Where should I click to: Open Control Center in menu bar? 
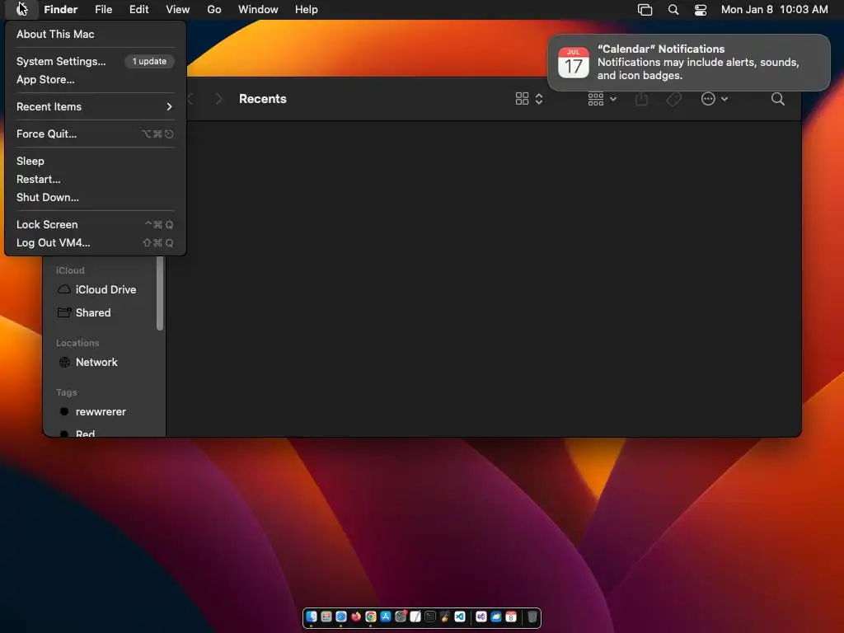click(701, 9)
